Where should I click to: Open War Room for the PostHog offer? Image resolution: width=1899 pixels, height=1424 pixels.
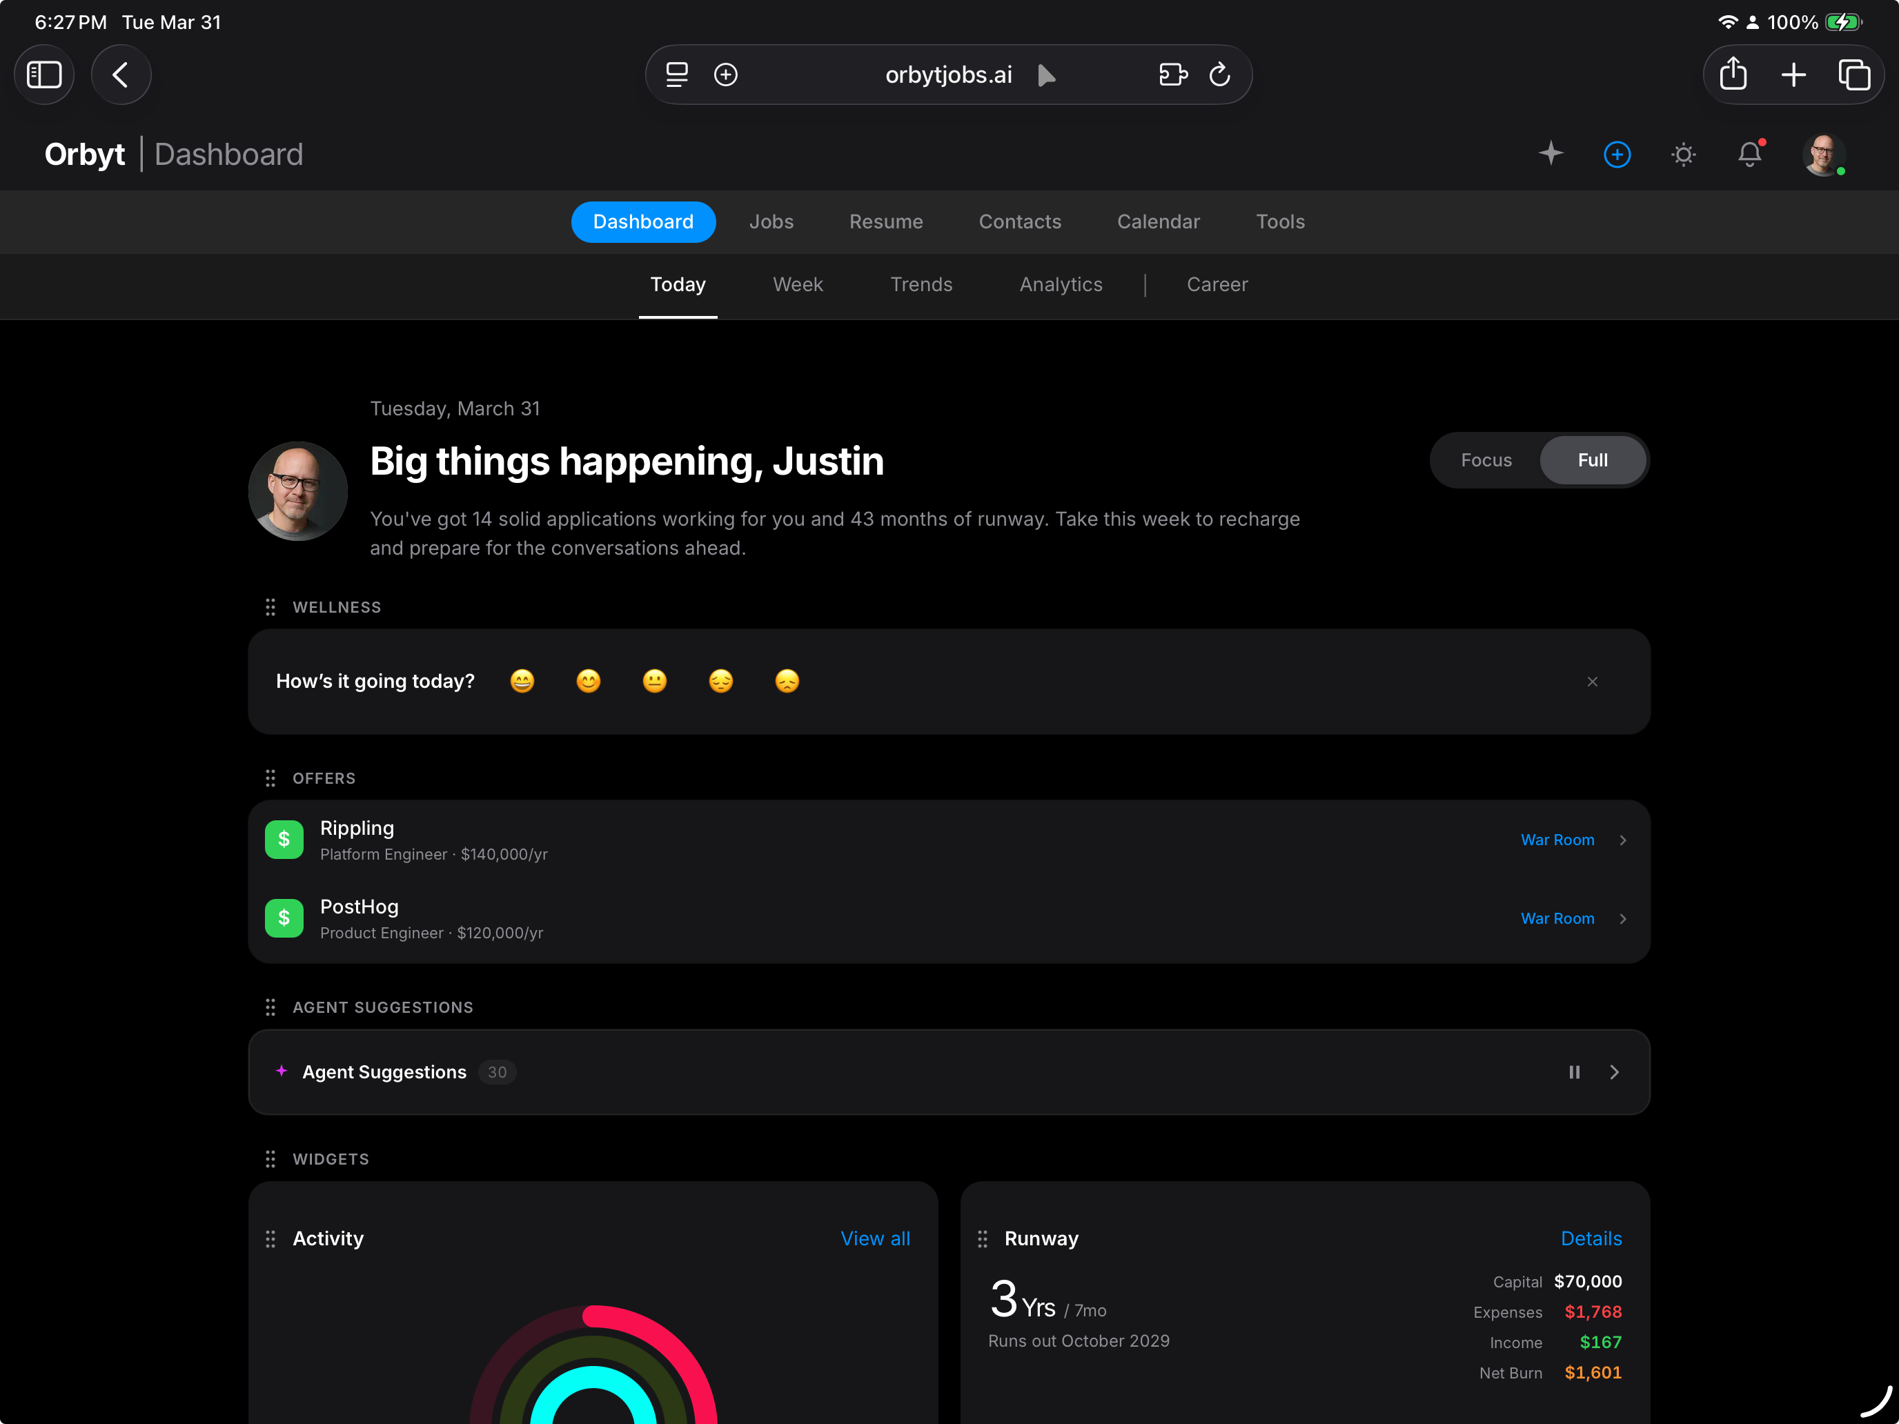point(1557,918)
